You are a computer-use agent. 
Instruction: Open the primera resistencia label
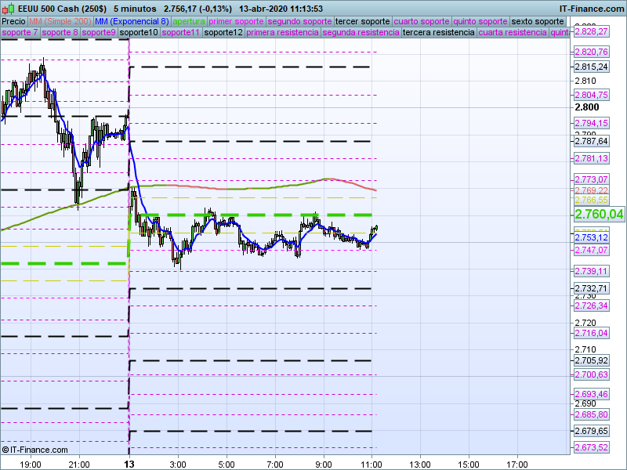click(281, 33)
